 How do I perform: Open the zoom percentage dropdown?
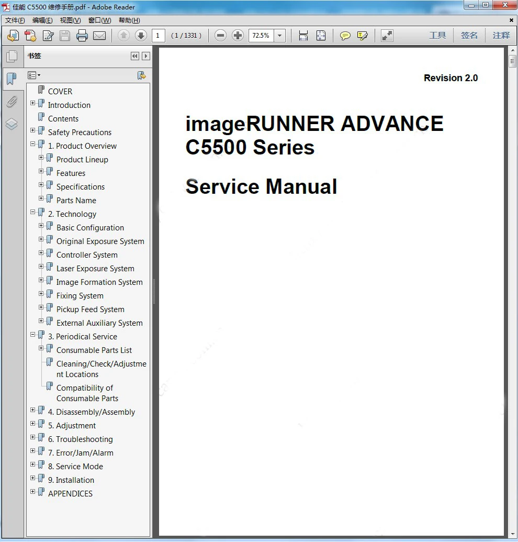pyautogui.click(x=280, y=35)
